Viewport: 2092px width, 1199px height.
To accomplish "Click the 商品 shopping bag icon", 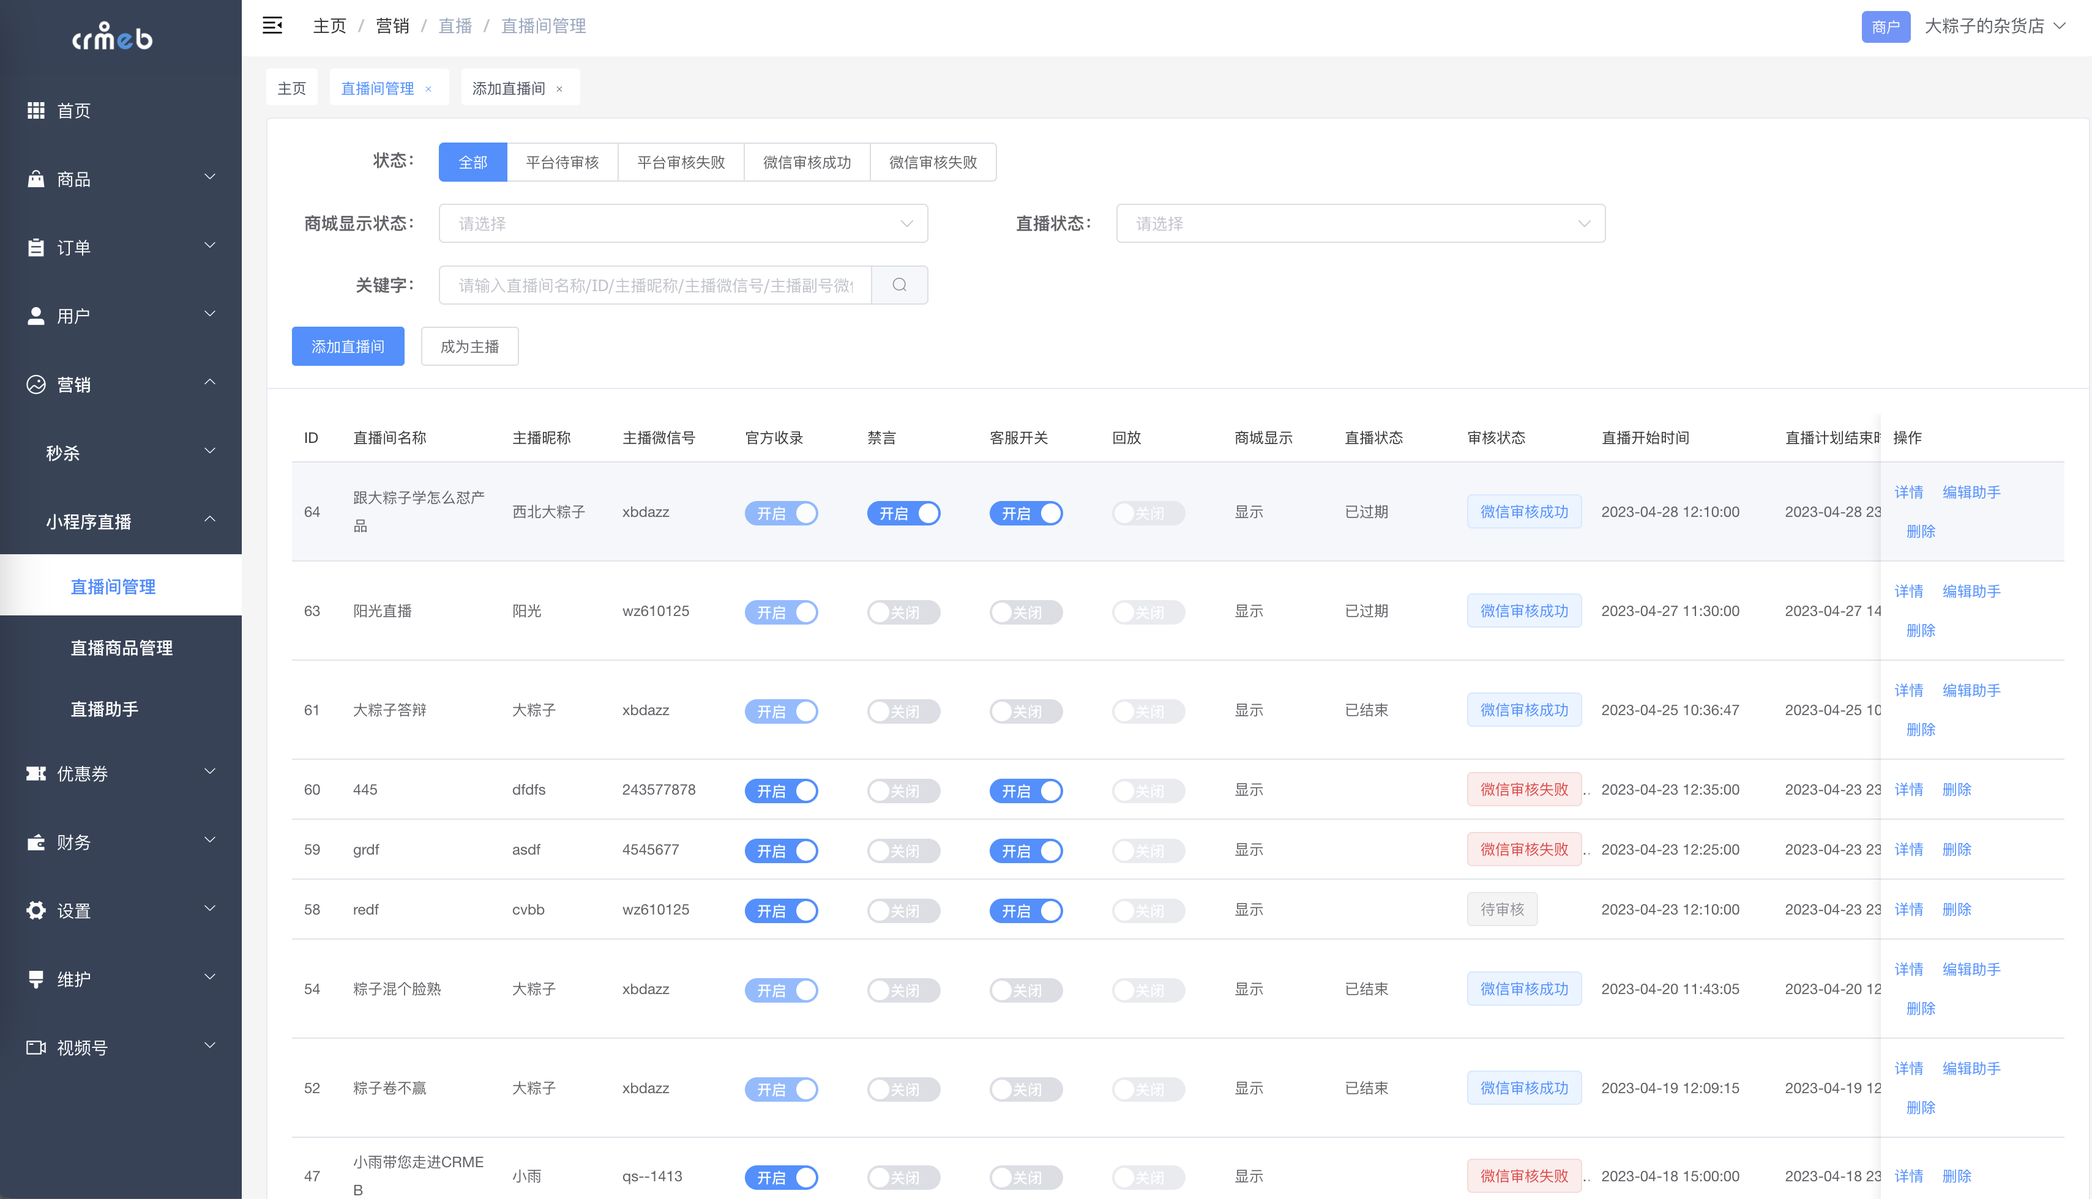I will pyautogui.click(x=35, y=179).
